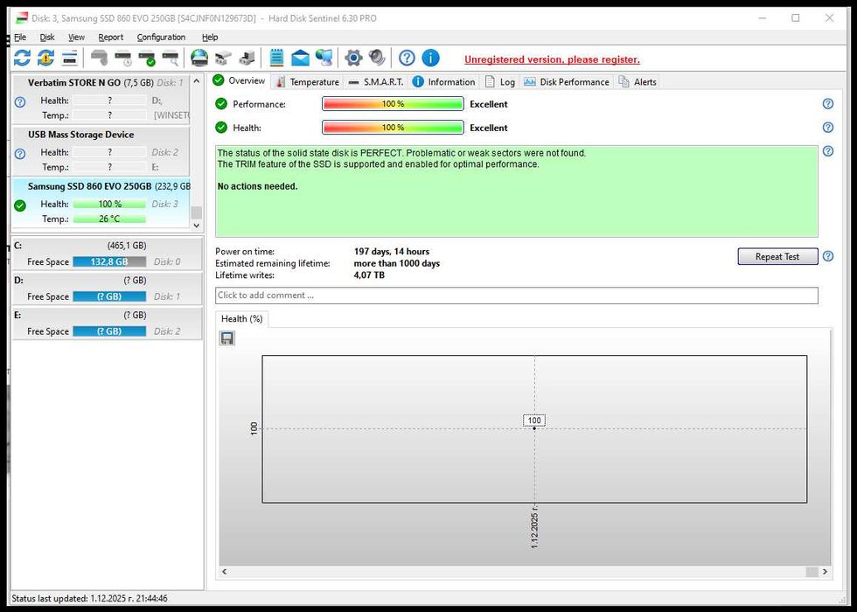Click the C: Free Space 132,8 GB bar
857x612 pixels.
click(x=109, y=261)
